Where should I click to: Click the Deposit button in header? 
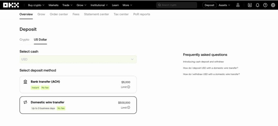(x=209, y=5)
